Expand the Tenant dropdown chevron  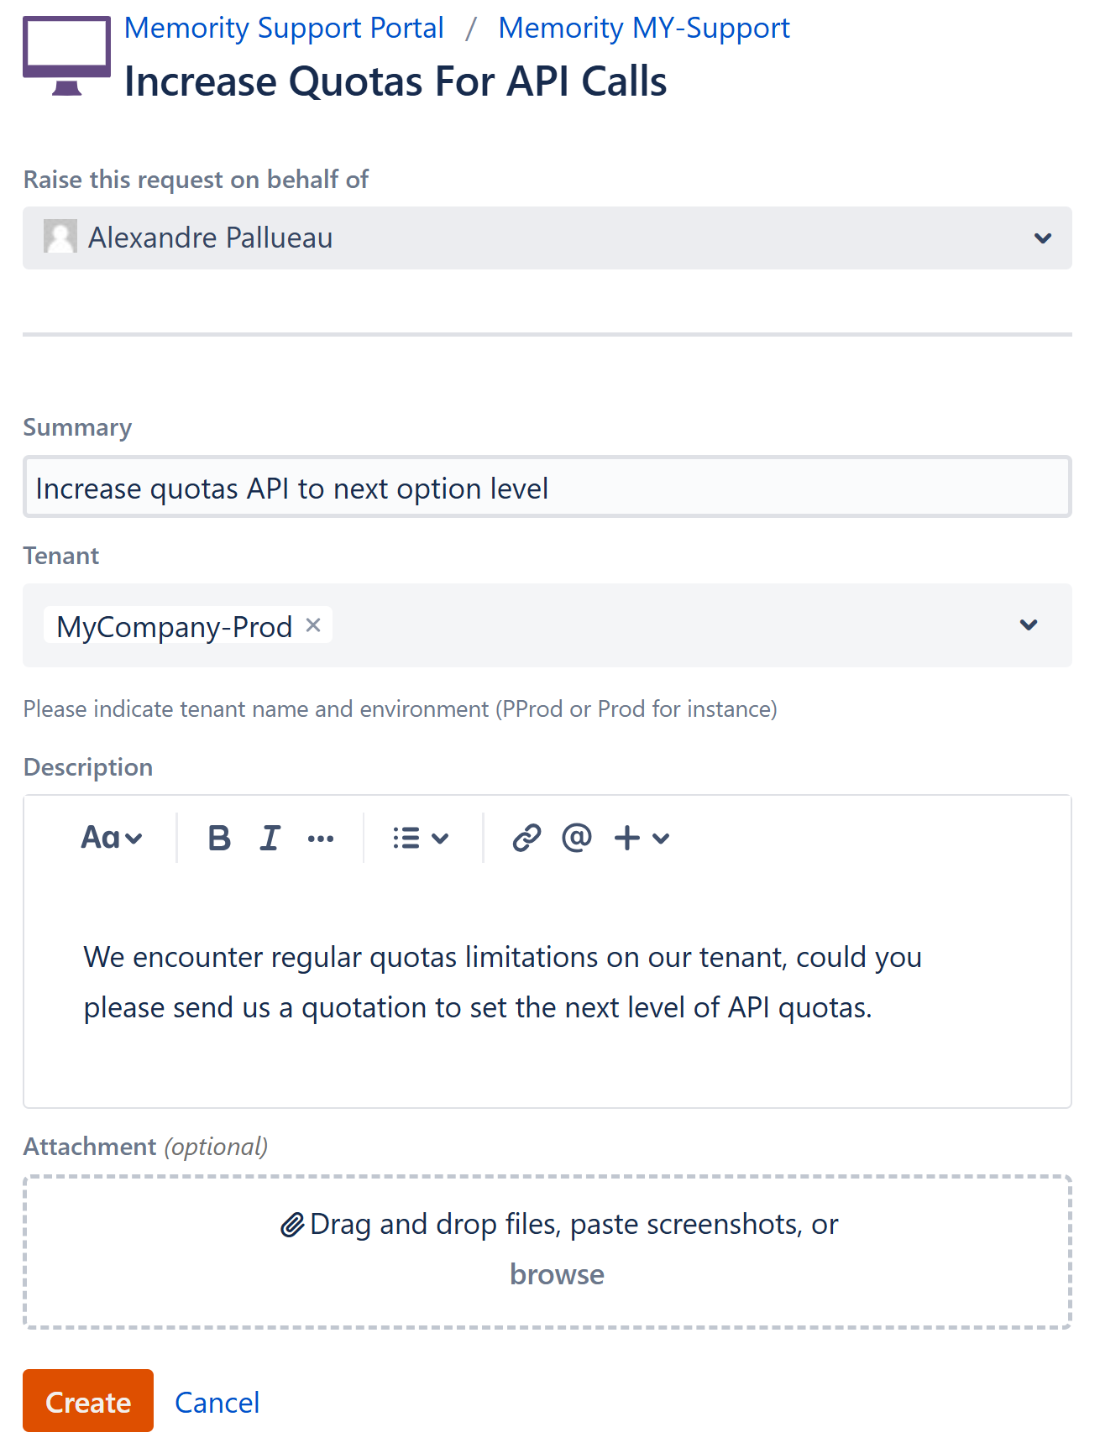[1029, 625]
